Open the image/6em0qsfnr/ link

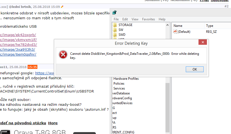[18, 54]
